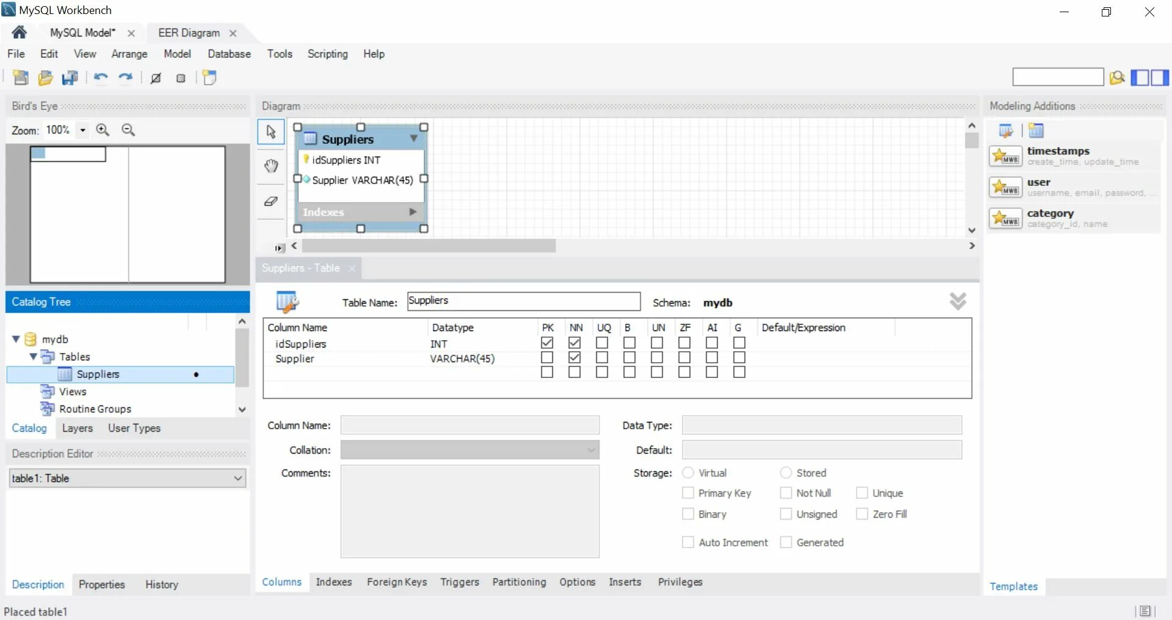Image resolution: width=1172 pixels, height=620 pixels.
Task: Switch to the Indexes tab
Action: [334, 582]
